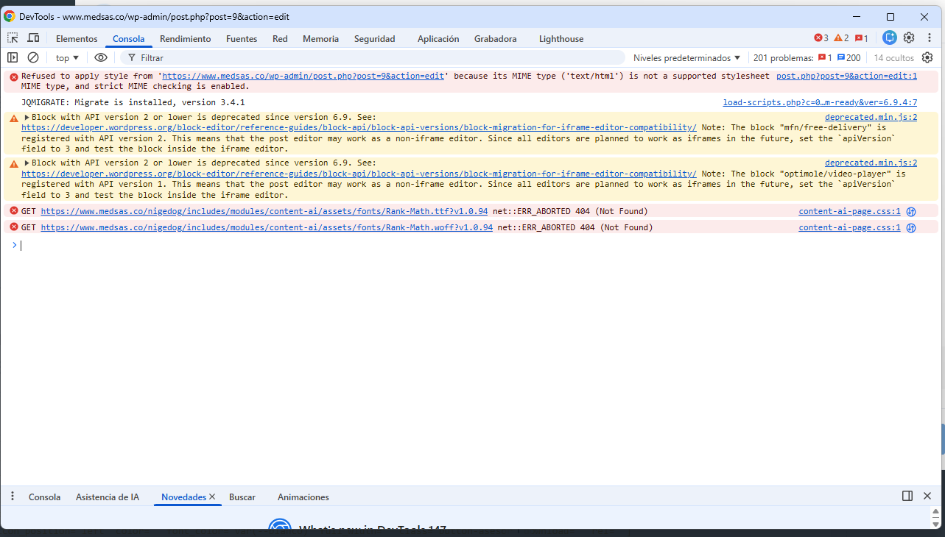Viewport: 945px width, 537px height.
Task: Open the Rank-Math.woff font URL link
Action: tap(267, 228)
